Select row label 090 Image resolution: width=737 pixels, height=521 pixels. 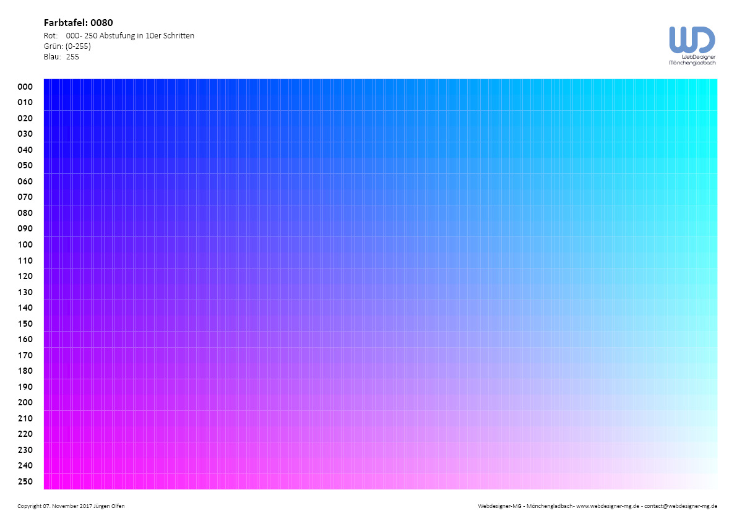pos(25,228)
